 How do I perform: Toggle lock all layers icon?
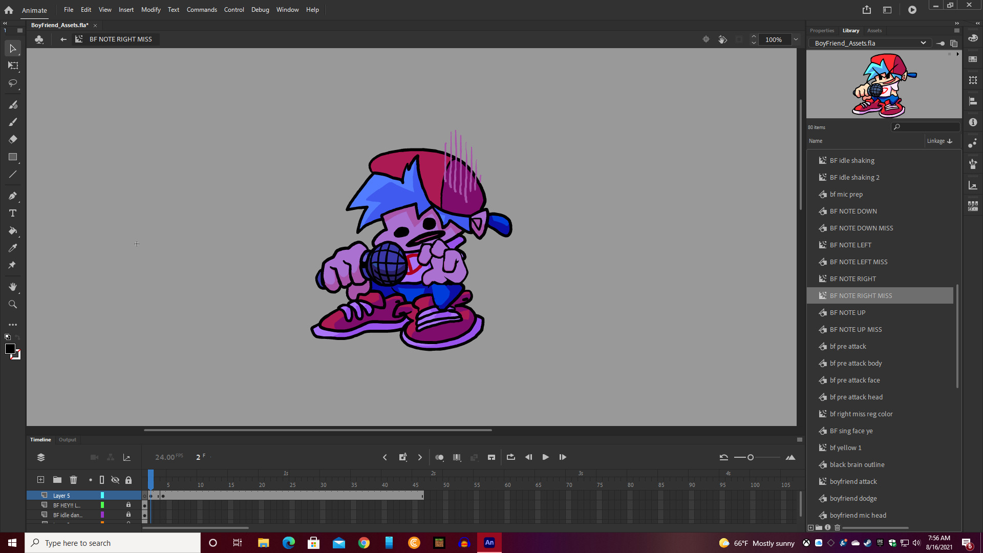[x=129, y=480]
